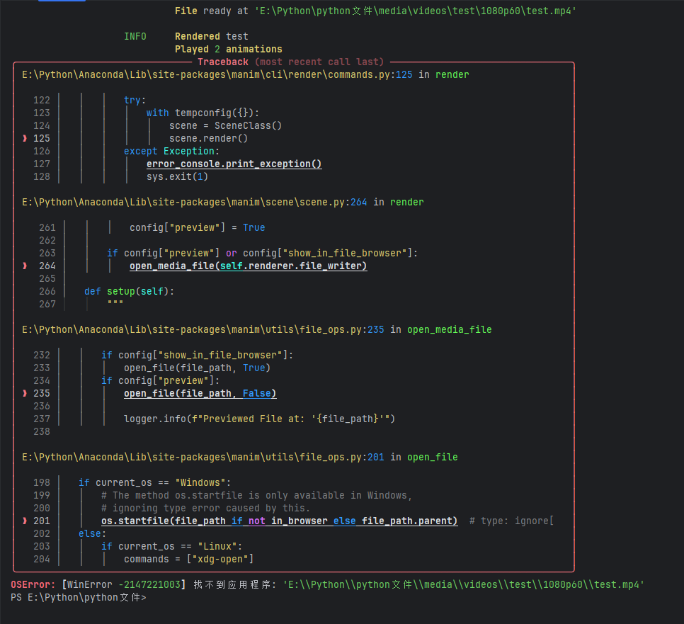The height and width of the screenshot is (624, 684).
Task: Click 'Rendered test' log message
Action: pos(212,37)
